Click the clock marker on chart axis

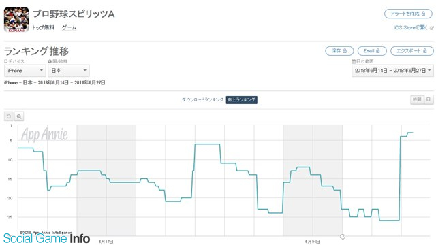point(343,237)
